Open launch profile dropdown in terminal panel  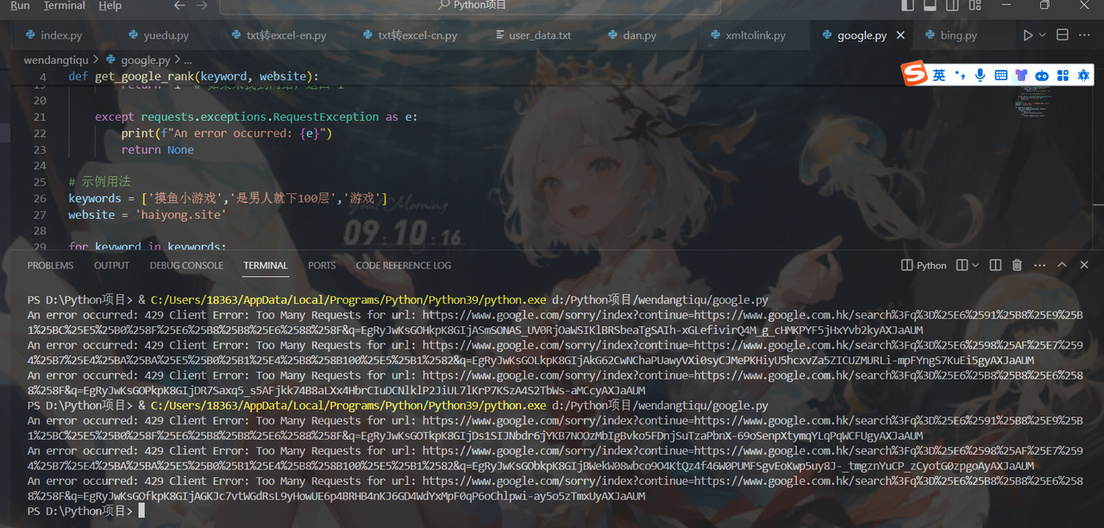(975, 266)
